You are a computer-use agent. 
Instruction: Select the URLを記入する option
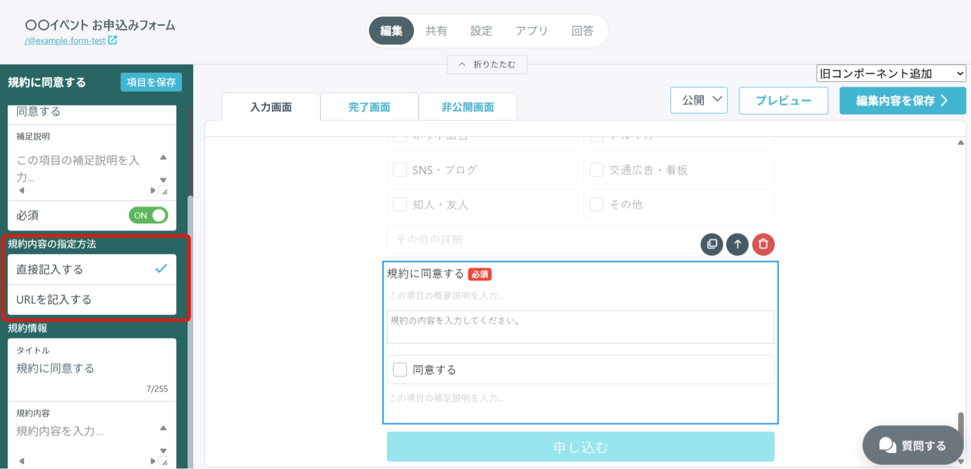pos(92,300)
